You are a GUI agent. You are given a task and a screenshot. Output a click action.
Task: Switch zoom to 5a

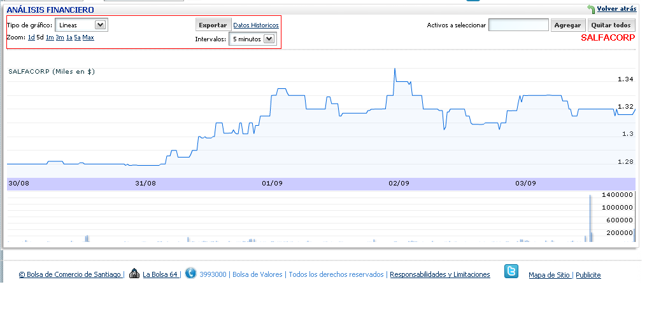[77, 37]
